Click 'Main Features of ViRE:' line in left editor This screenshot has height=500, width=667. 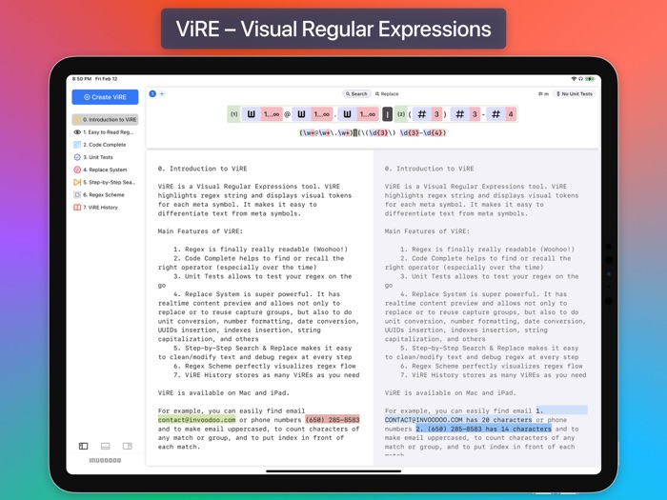200,231
